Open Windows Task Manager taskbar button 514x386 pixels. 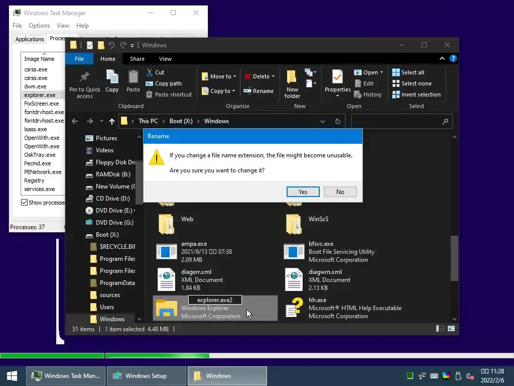point(66,376)
